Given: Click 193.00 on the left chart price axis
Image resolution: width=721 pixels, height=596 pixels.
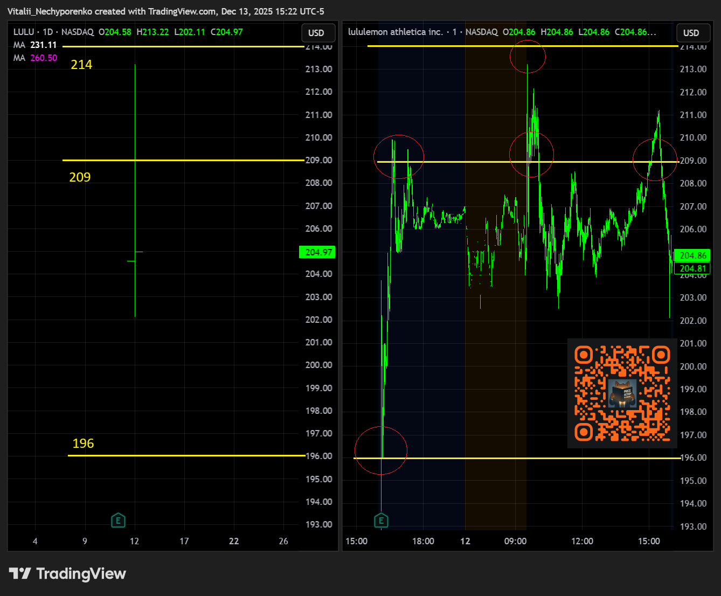Looking at the screenshot, I should [x=318, y=524].
